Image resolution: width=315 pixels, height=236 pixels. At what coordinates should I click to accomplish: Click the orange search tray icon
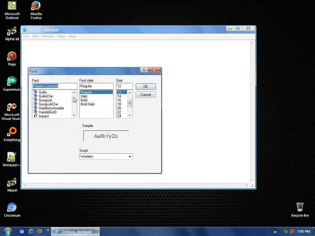click(x=292, y=231)
